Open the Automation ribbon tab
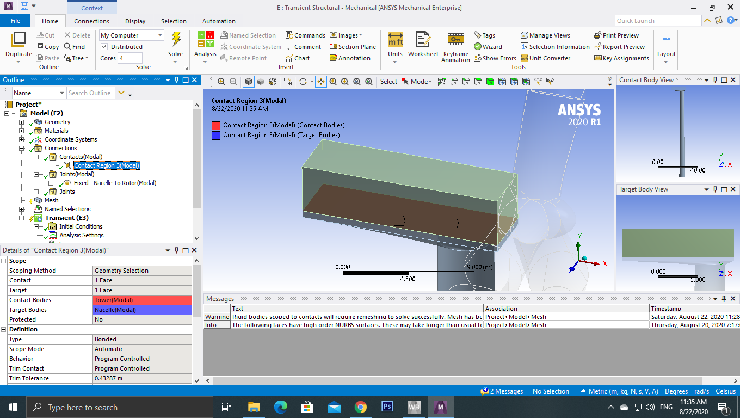This screenshot has width=740, height=418. click(x=219, y=21)
